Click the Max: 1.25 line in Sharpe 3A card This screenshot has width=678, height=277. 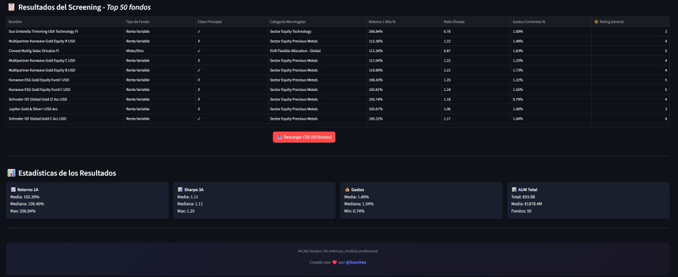point(186,211)
